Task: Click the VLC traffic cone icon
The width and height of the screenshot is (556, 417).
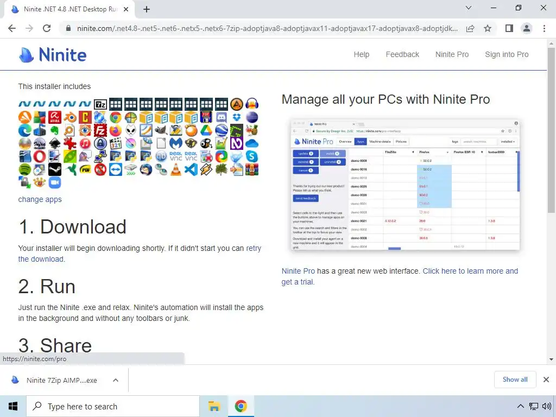Action: 176,169
